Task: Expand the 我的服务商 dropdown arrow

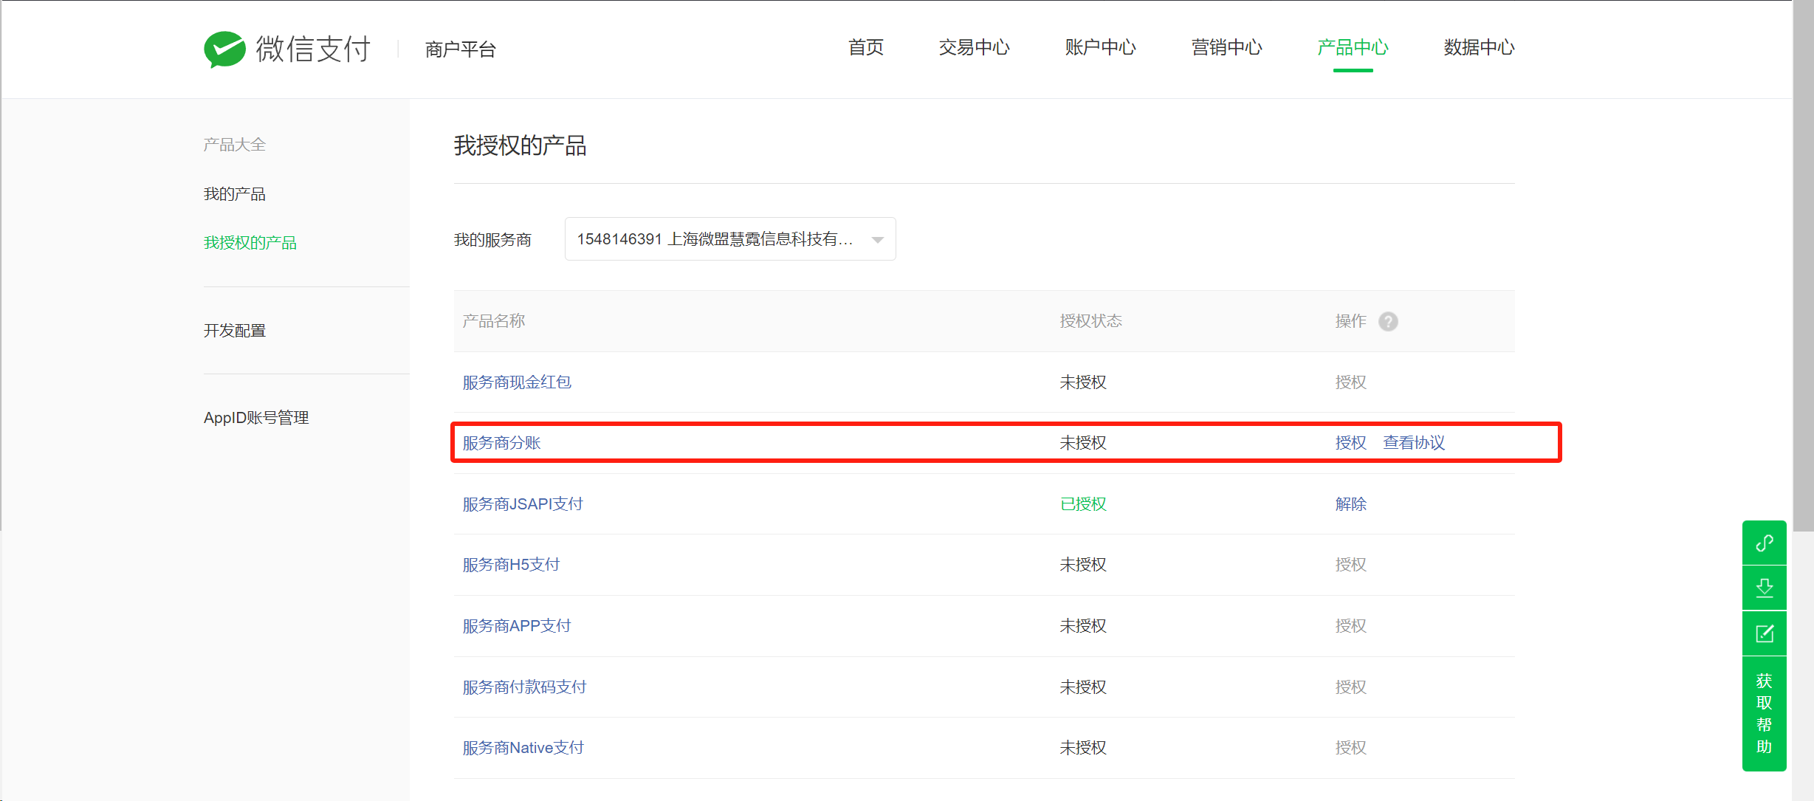Action: point(877,240)
